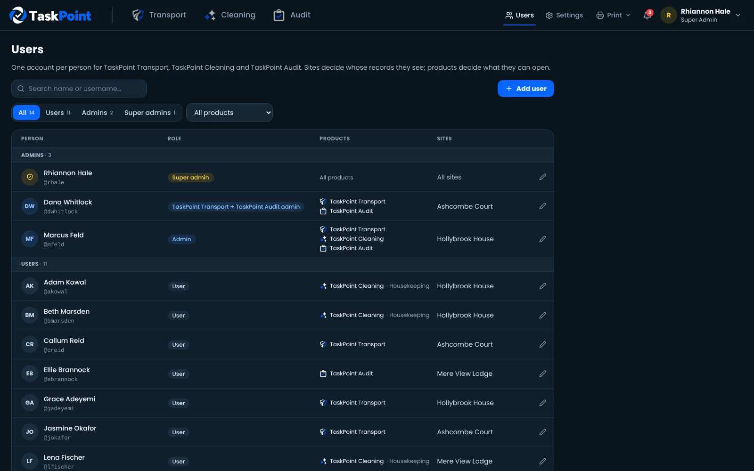This screenshot has width=754, height=471.
Task: Click Jasmine Okafor's JO avatar
Action: click(x=30, y=432)
